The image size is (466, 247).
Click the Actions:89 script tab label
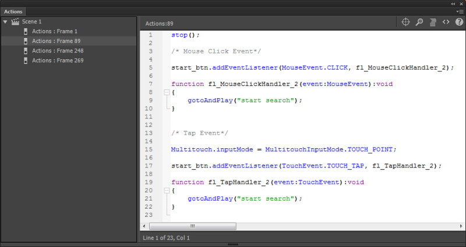(x=159, y=24)
